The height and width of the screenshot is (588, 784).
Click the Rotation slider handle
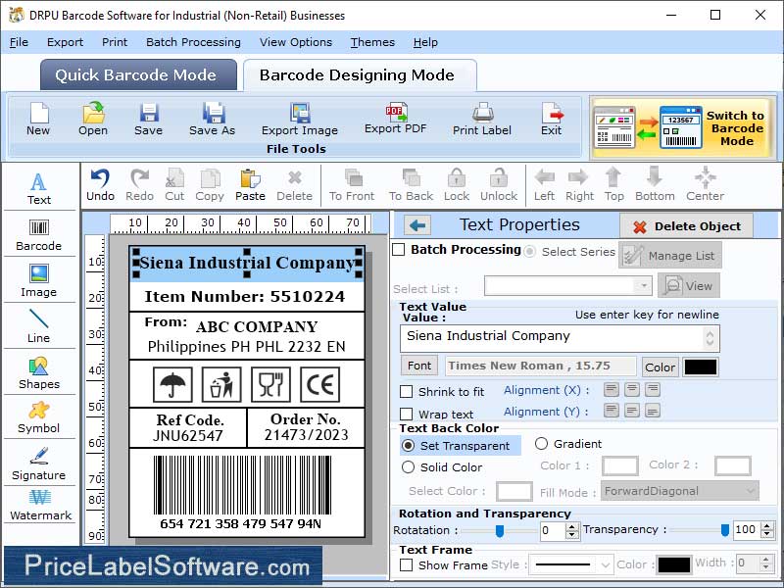point(500,531)
